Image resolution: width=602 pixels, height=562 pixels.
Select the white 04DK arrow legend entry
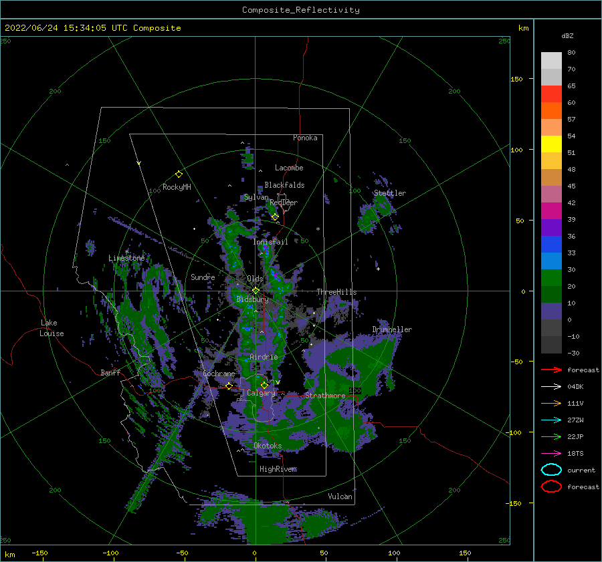551,387
